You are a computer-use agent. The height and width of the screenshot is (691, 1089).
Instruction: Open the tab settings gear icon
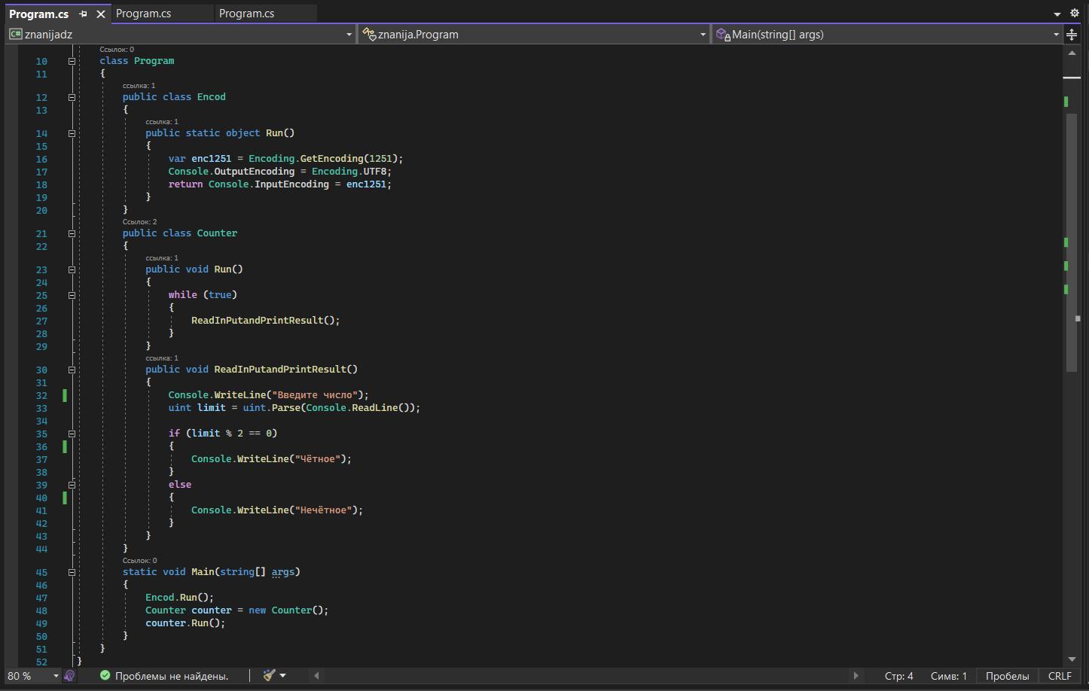coord(1075,14)
